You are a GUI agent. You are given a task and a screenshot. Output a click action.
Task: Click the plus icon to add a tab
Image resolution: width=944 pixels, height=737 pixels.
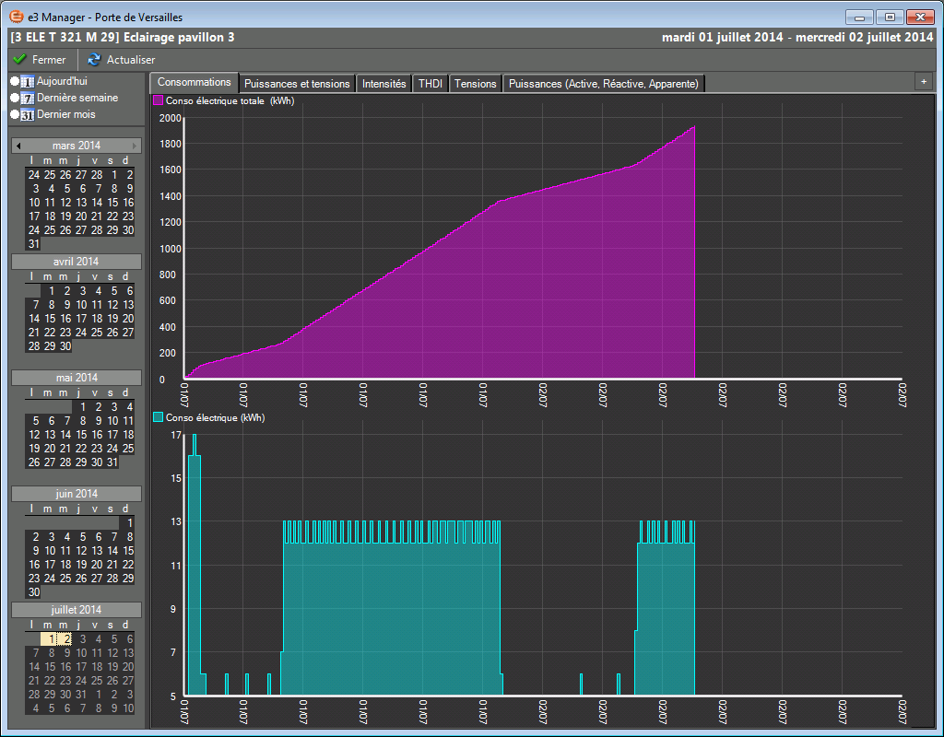pos(923,81)
